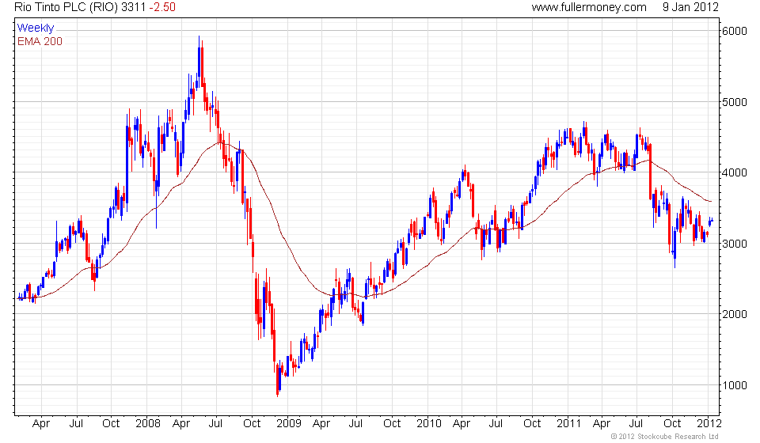Click the Apr label immediately after 2009
Viewport: 760px width, 443px height.
(x=321, y=424)
